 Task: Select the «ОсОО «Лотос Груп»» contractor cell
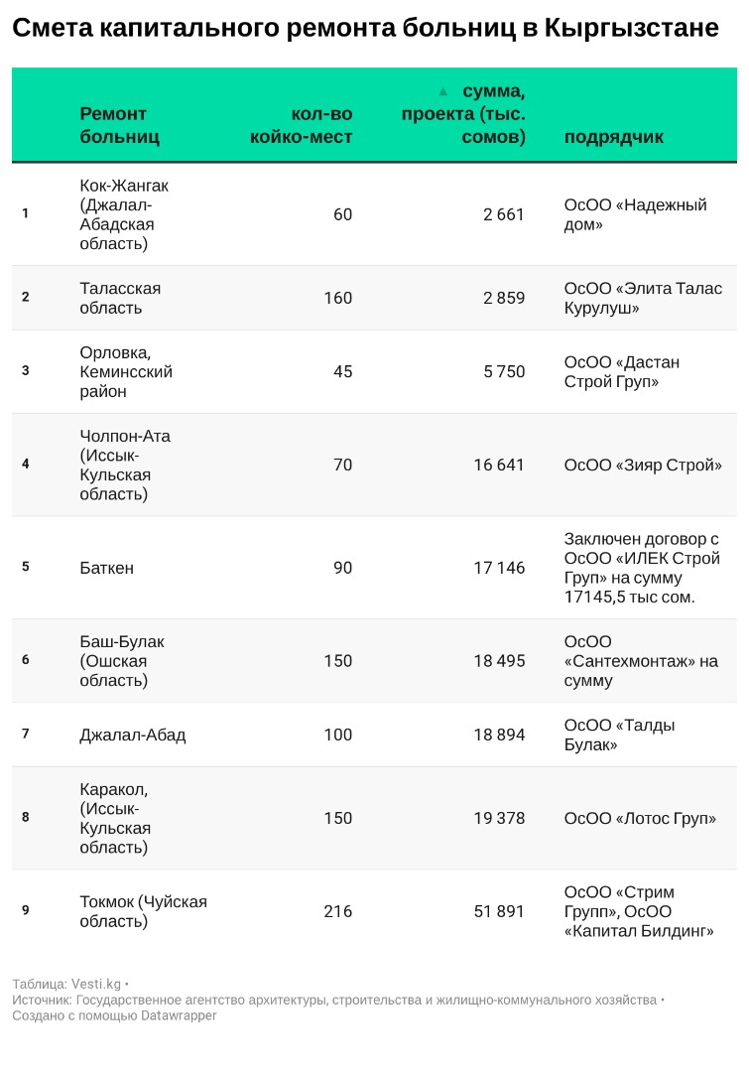(640, 818)
